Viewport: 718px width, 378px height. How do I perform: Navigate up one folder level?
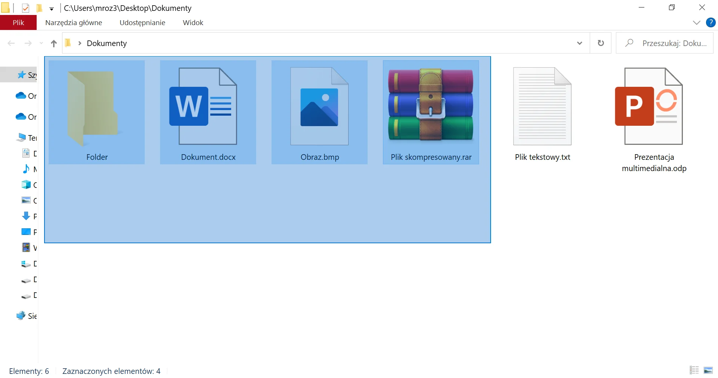pyautogui.click(x=54, y=43)
